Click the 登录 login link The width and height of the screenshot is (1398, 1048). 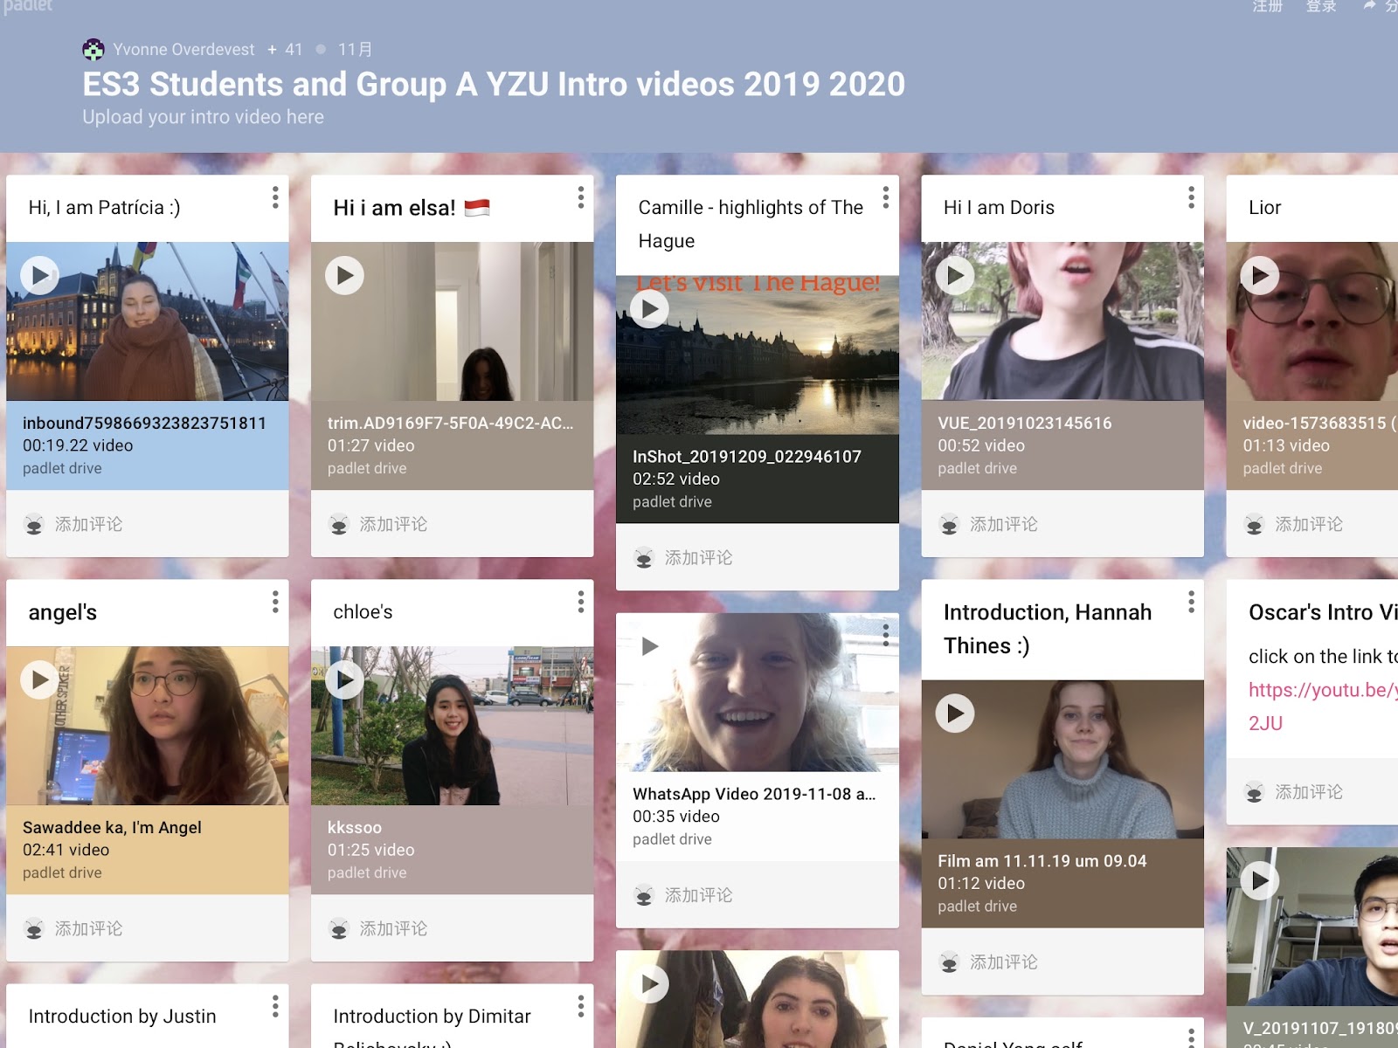[x=1321, y=7]
